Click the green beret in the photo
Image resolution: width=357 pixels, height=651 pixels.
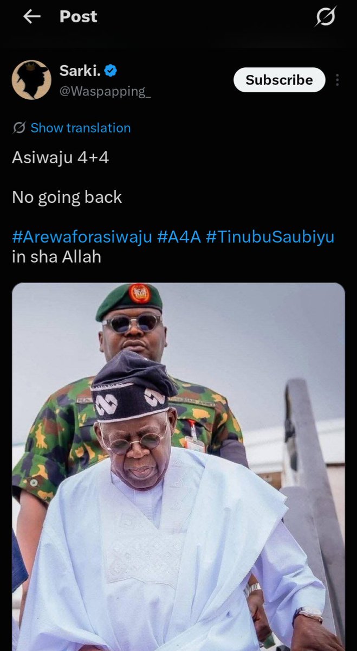click(x=129, y=301)
